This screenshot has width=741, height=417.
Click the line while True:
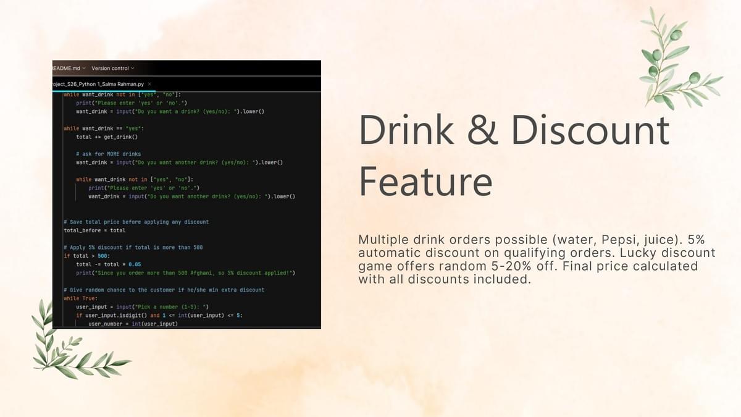tap(80, 298)
